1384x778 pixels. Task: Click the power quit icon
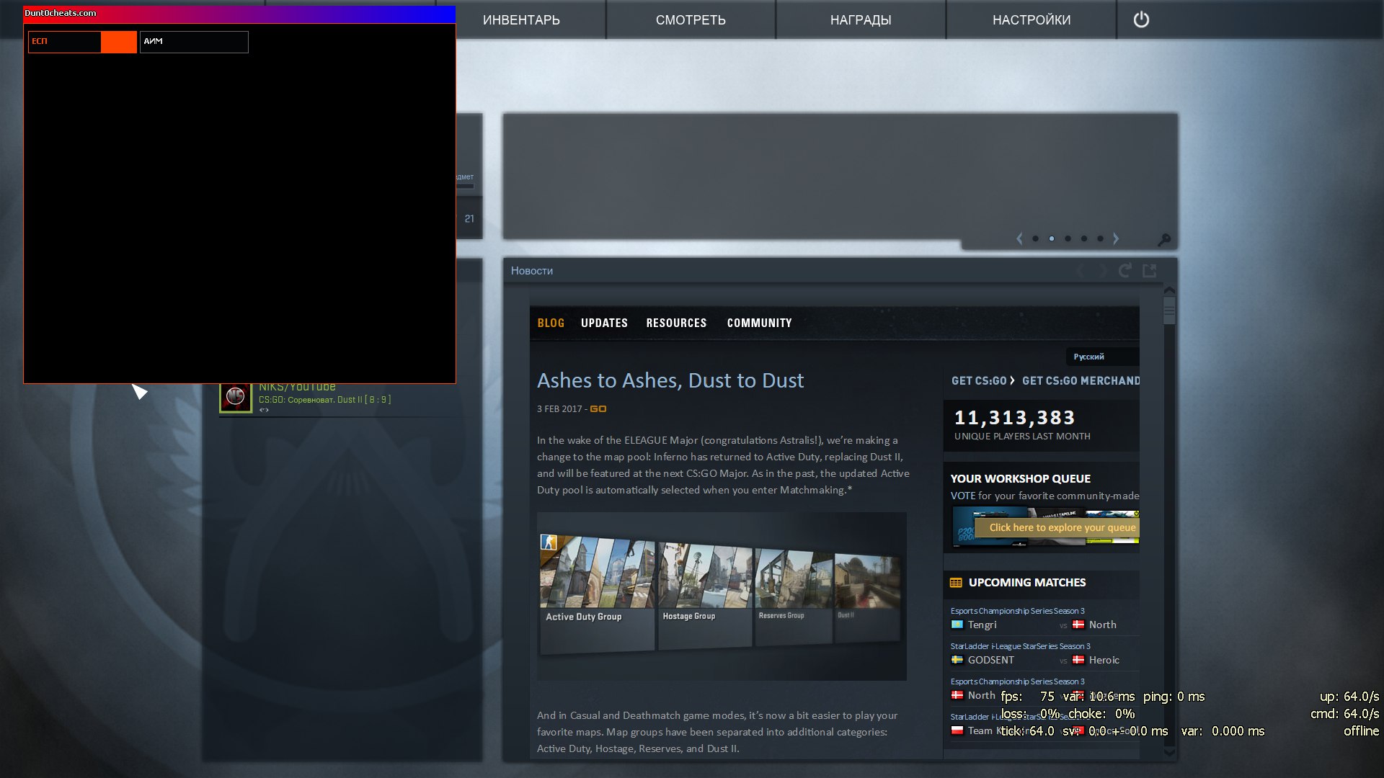coord(1140,19)
